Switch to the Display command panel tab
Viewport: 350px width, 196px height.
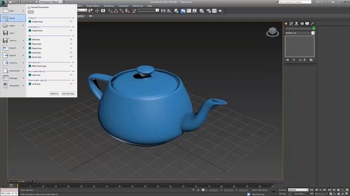307,23
